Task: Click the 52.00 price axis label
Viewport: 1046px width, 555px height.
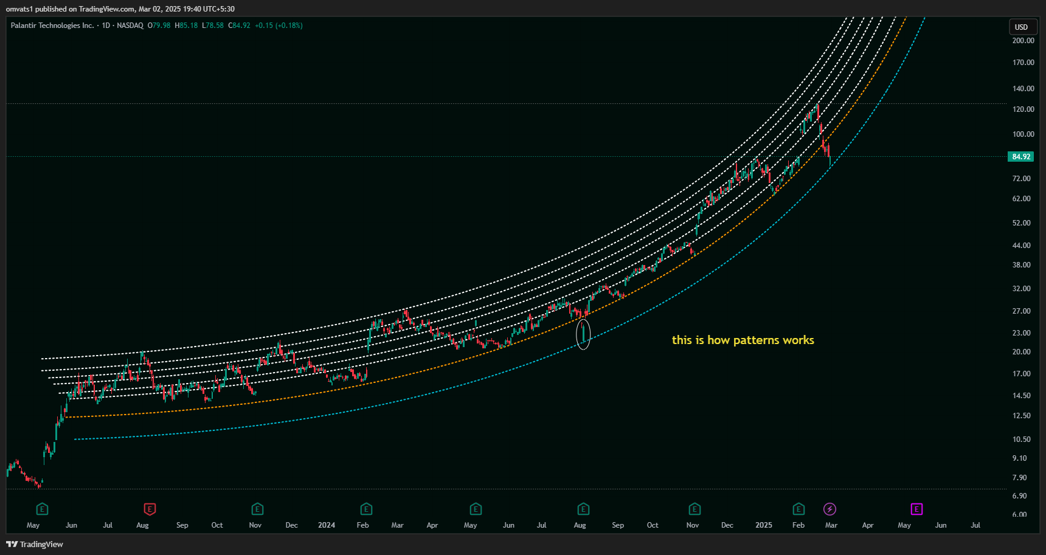Action: coord(1022,223)
